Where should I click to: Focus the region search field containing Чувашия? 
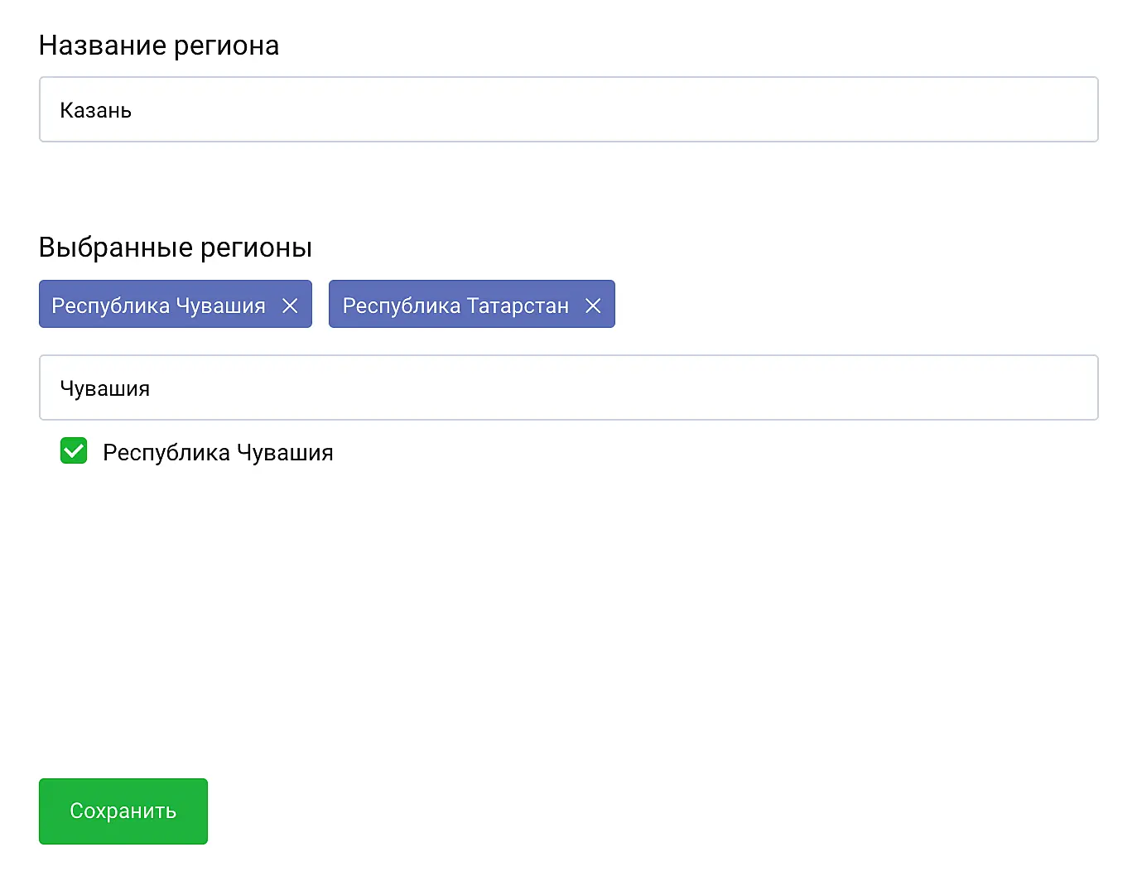(568, 387)
